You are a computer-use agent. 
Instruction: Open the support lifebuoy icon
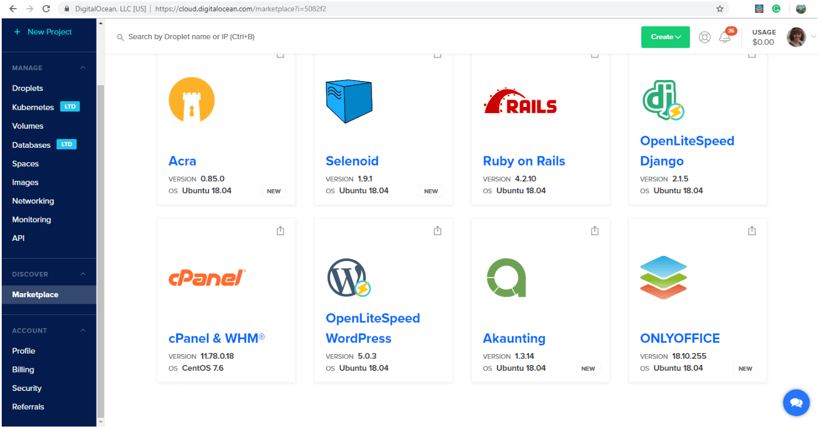point(704,37)
